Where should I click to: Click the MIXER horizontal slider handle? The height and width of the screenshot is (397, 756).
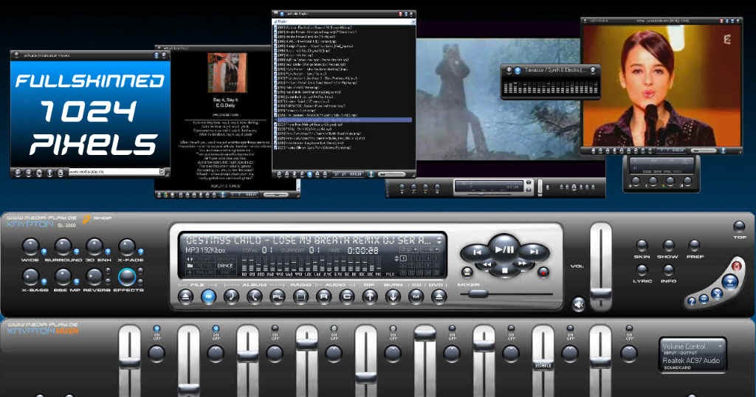pos(478,294)
